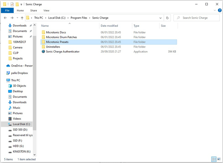223x163 pixels.
Task: Open the CLIP folder in sidebar
Action: pos(16,53)
